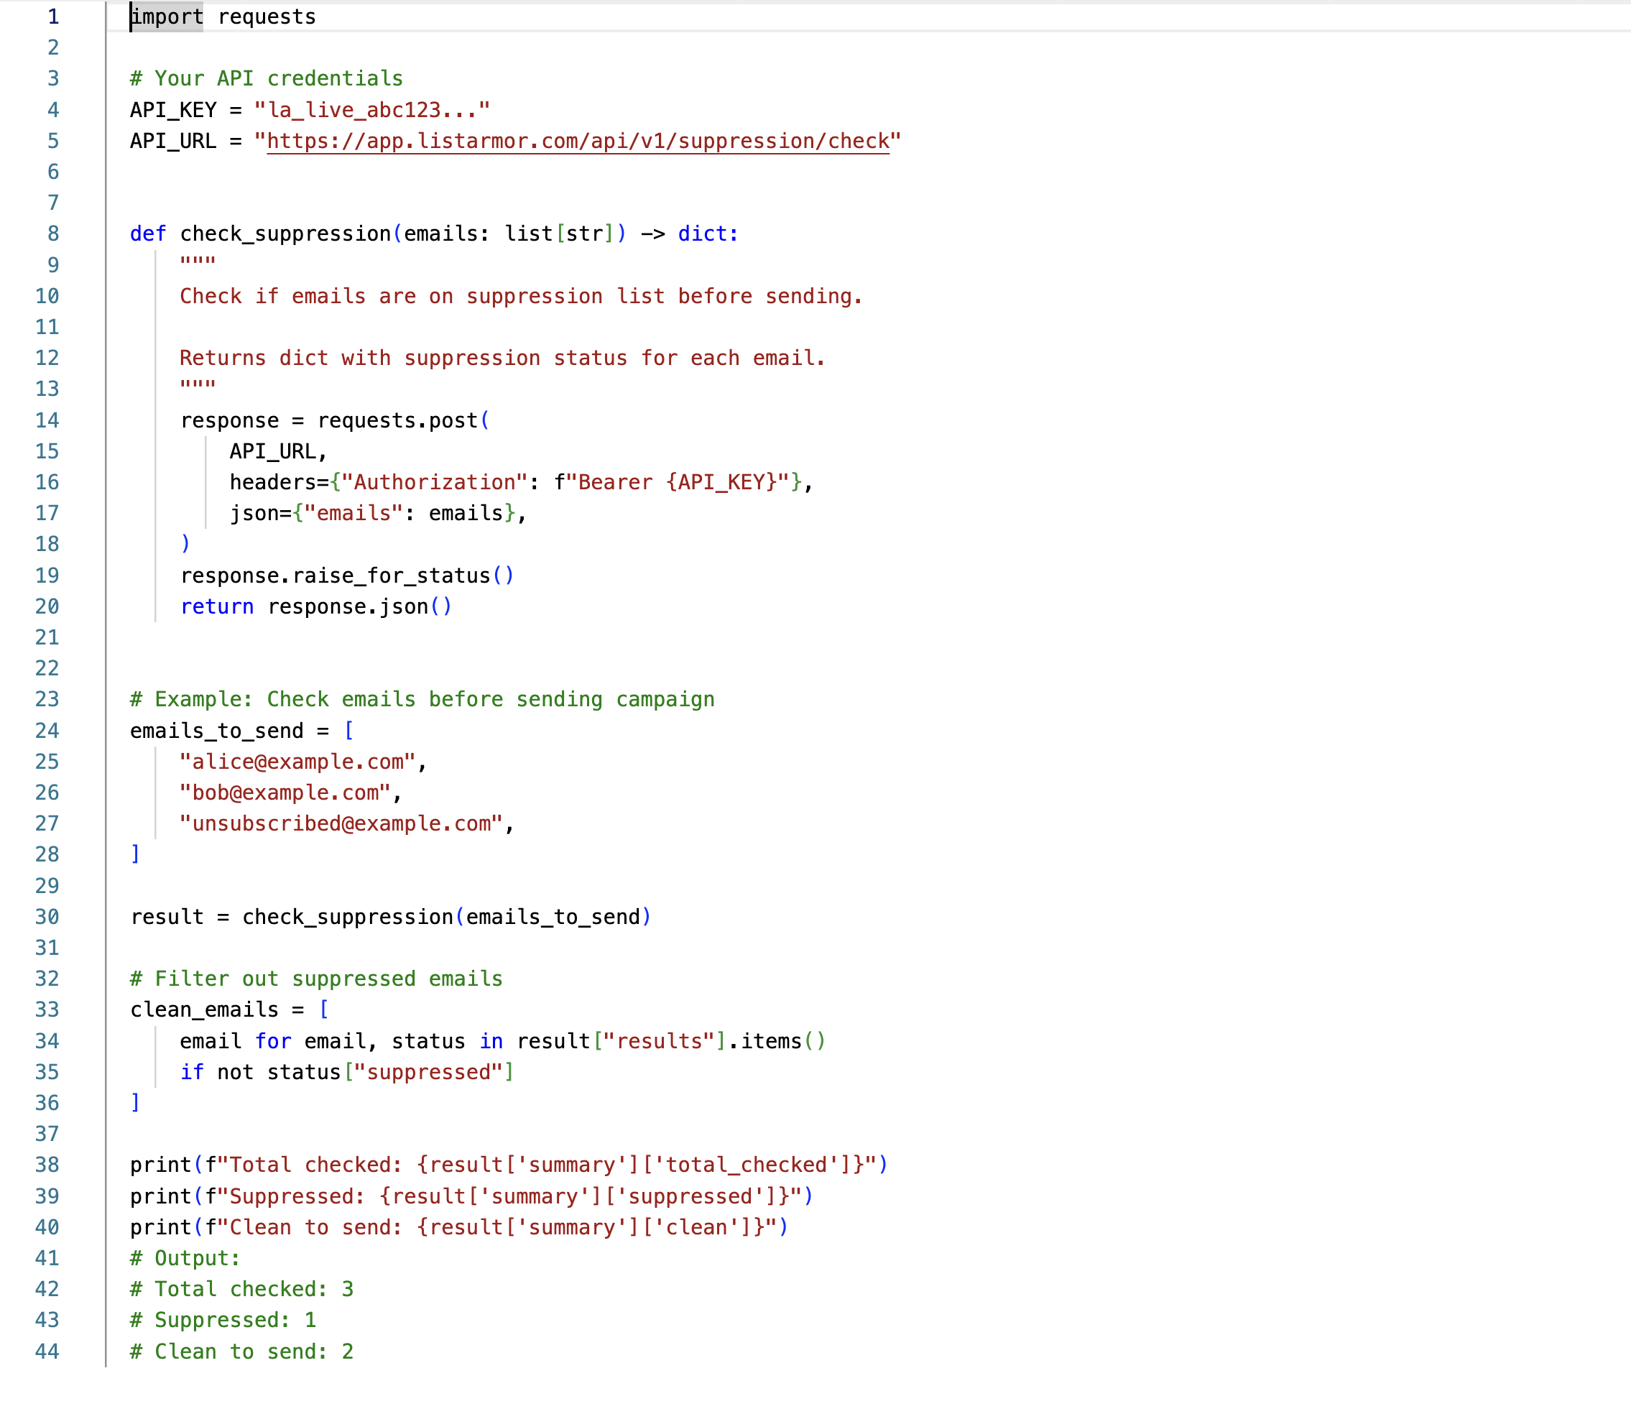Open the listarmor suppression check URL link
1631x1414 pixels.
pyautogui.click(x=580, y=142)
